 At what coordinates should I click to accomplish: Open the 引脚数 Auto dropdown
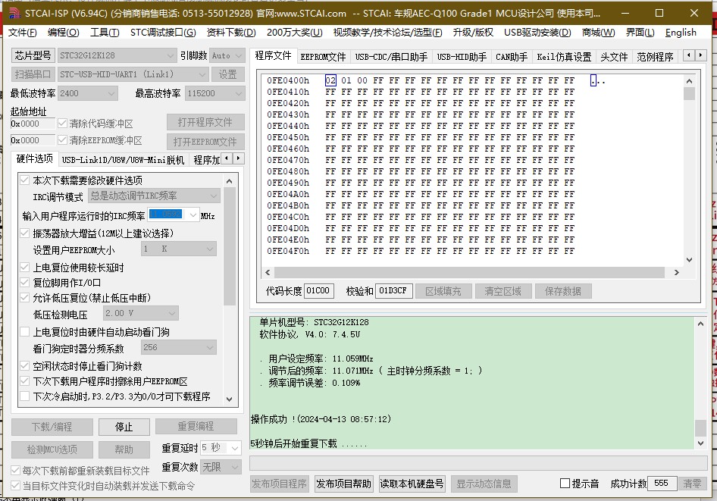pyautogui.click(x=227, y=56)
